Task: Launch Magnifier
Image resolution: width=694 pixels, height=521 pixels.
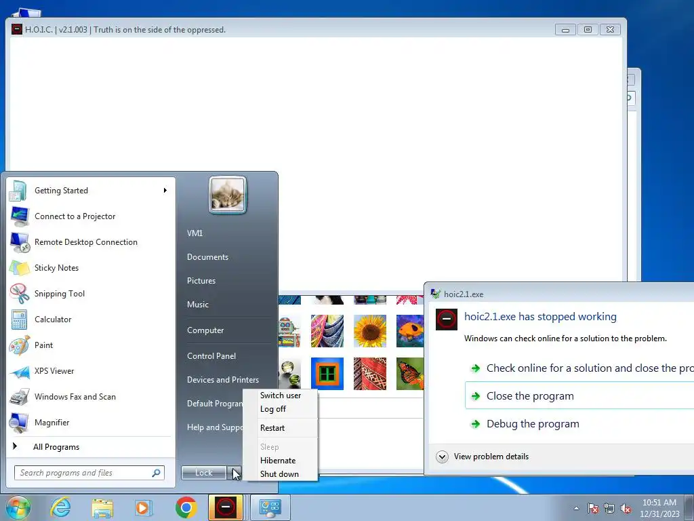Action: pyautogui.click(x=91, y=422)
